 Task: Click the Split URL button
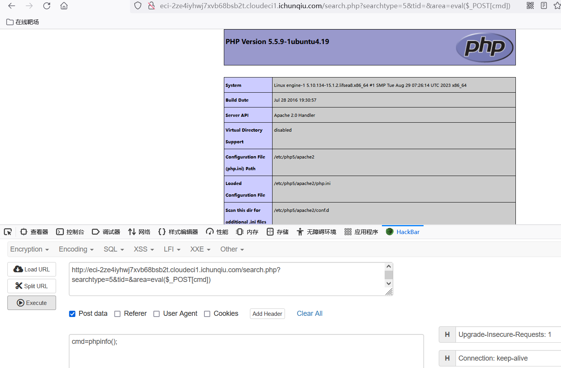(32, 286)
